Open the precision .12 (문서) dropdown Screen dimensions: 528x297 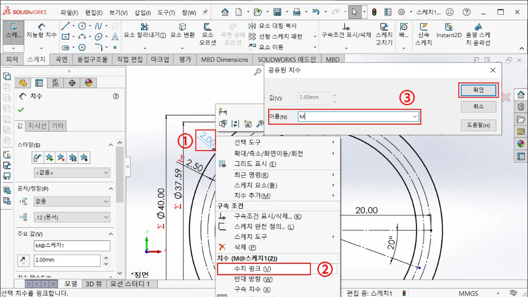(72, 217)
